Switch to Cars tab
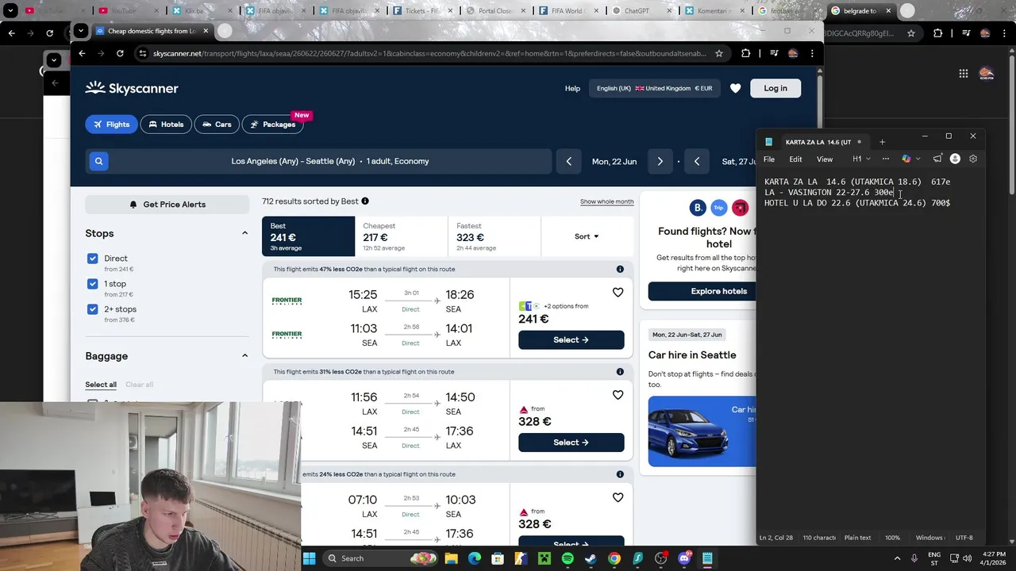 (x=217, y=125)
